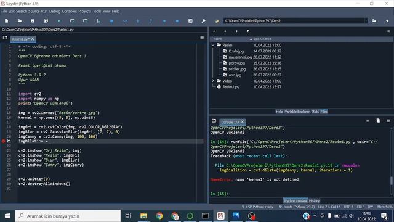Click the LSP Python ready status

257,207
